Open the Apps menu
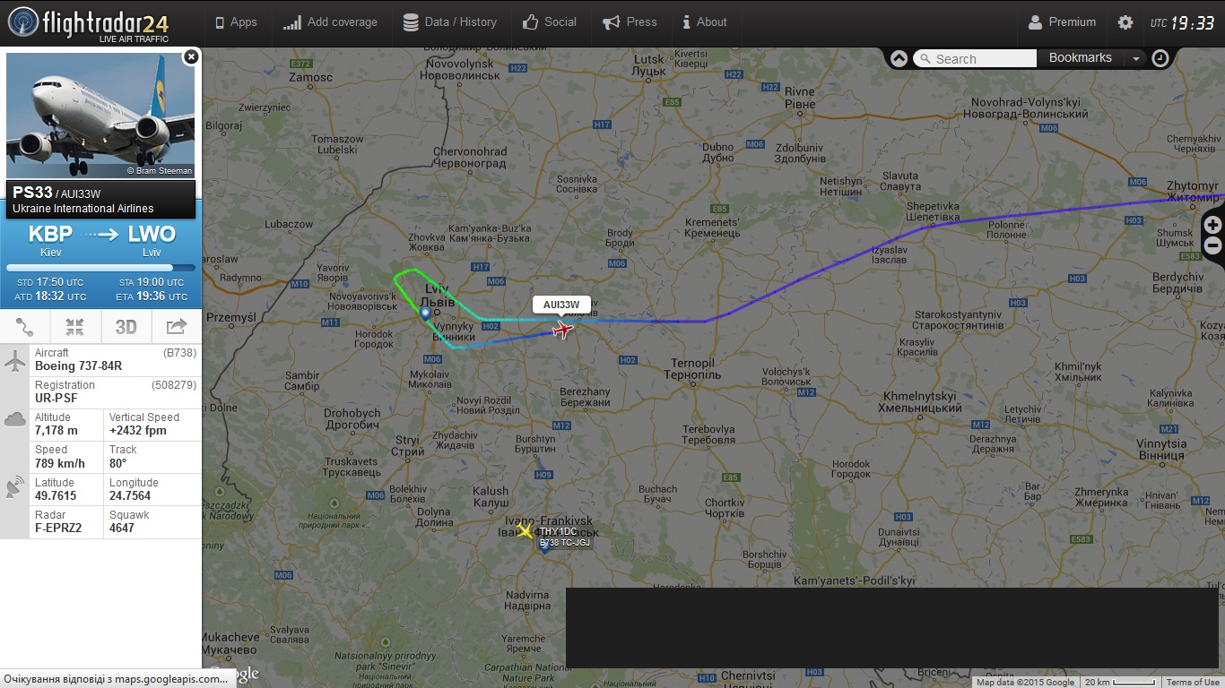This screenshot has height=688, width=1225. point(235,22)
